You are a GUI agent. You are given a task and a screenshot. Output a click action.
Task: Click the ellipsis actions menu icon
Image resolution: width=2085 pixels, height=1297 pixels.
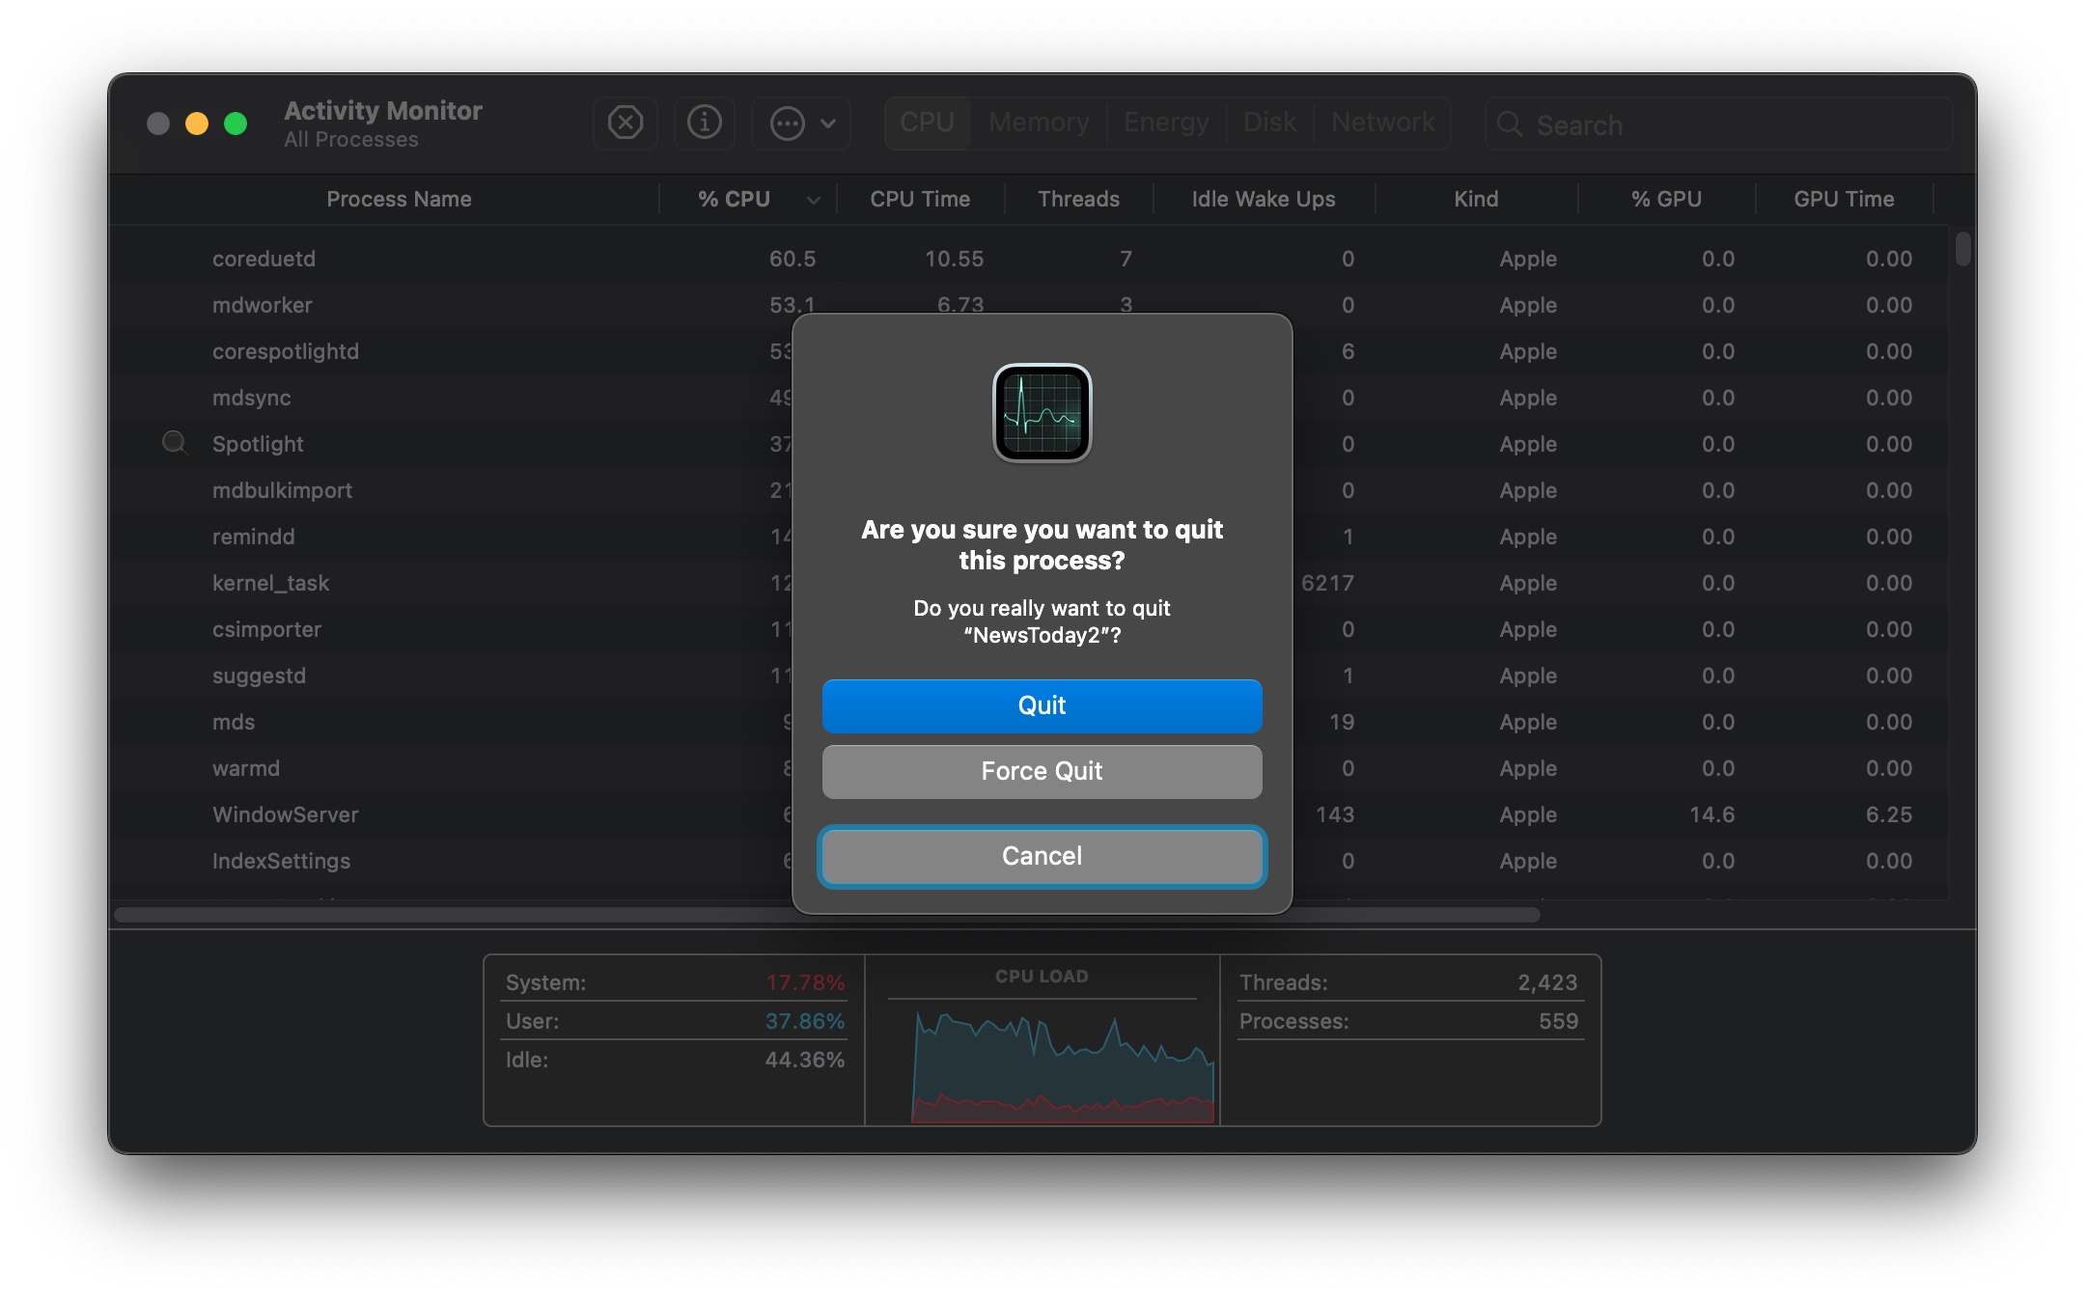pyautogui.click(x=787, y=124)
